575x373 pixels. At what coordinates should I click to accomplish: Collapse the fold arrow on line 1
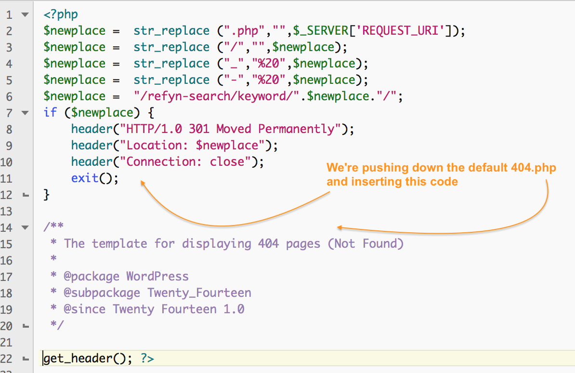click(25, 14)
